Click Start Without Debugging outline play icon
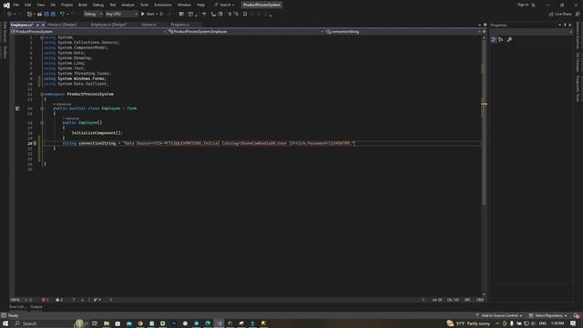The height and width of the screenshot is (328, 583). pyautogui.click(x=162, y=15)
